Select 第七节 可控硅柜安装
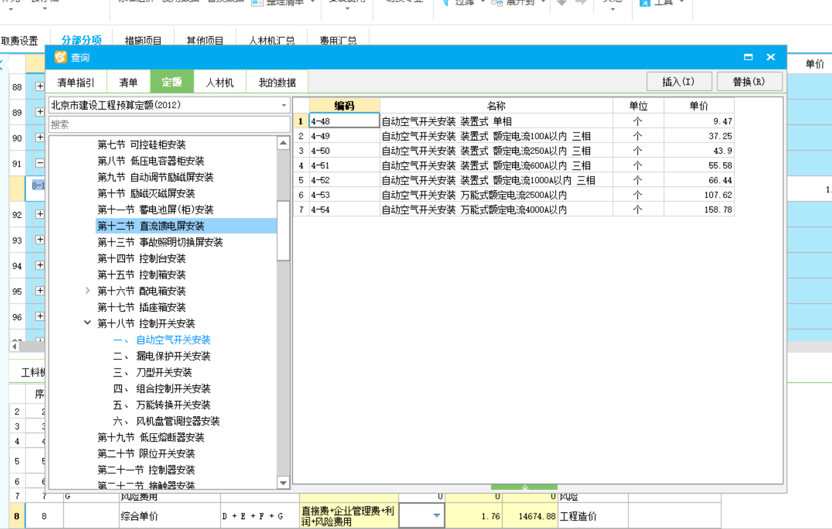This screenshot has height=529, width=832. pos(142,144)
